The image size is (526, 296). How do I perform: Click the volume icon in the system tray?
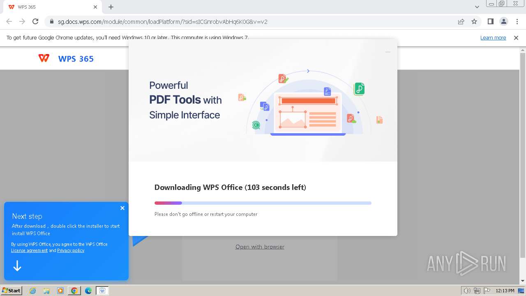pos(467,291)
